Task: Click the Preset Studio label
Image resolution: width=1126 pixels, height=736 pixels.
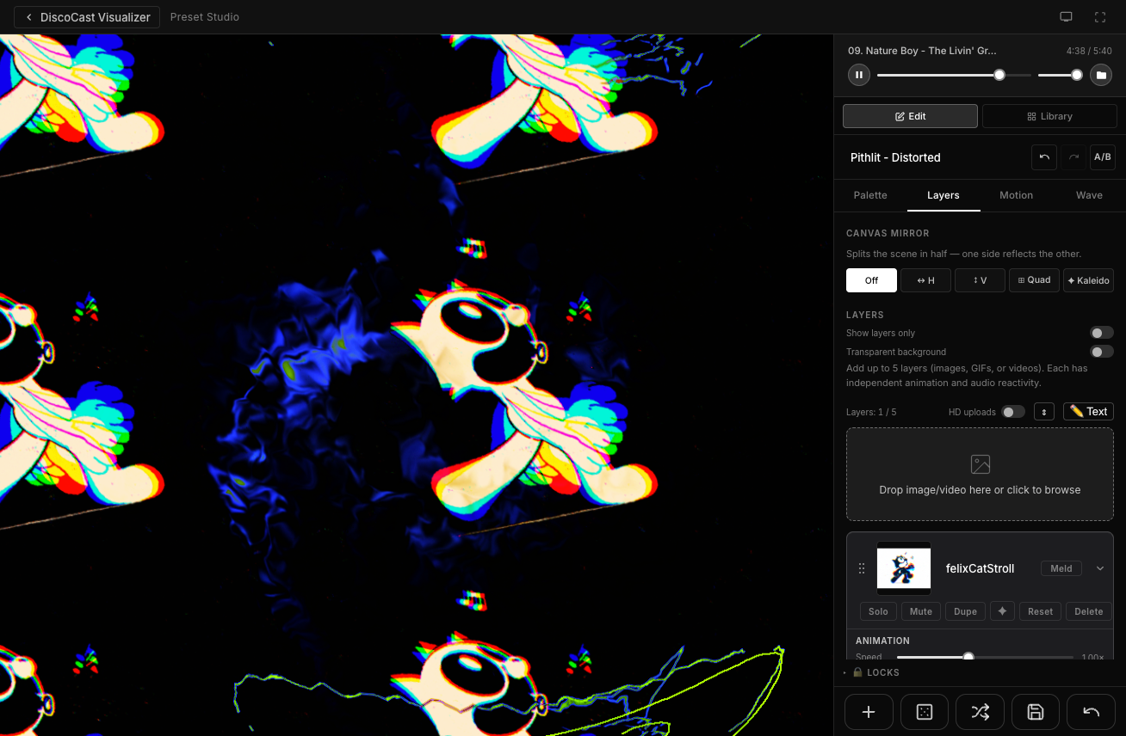Action: pos(205,17)
